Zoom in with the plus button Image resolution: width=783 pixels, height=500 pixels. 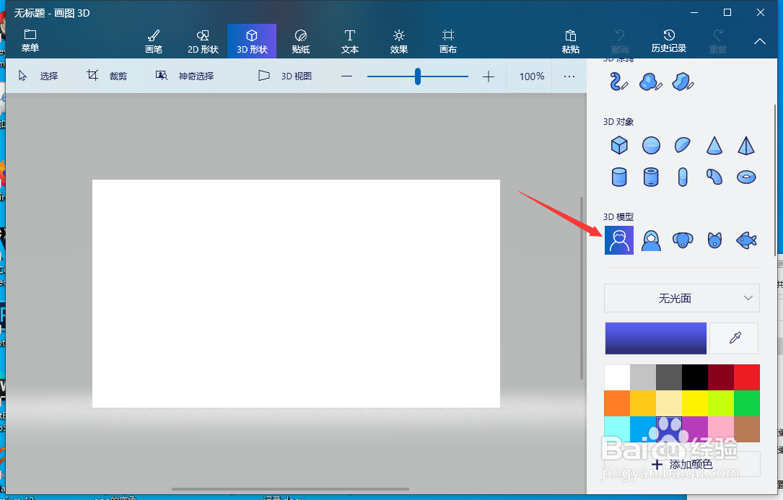(489, 76)
